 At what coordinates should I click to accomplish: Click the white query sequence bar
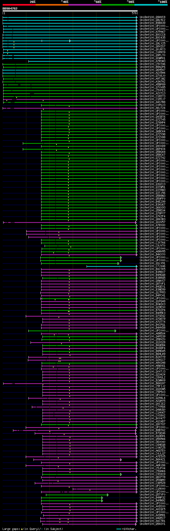click(x=70, y=11)
